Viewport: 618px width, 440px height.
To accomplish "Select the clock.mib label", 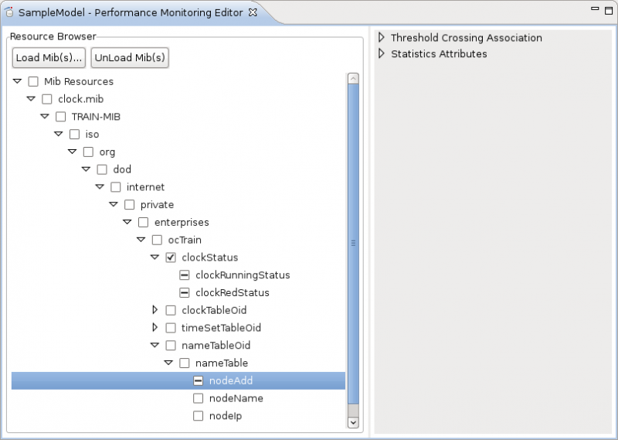I will coord(81,99).
